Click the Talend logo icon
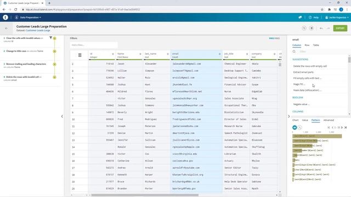Screen dimensions: 351x197 [5, 17]
